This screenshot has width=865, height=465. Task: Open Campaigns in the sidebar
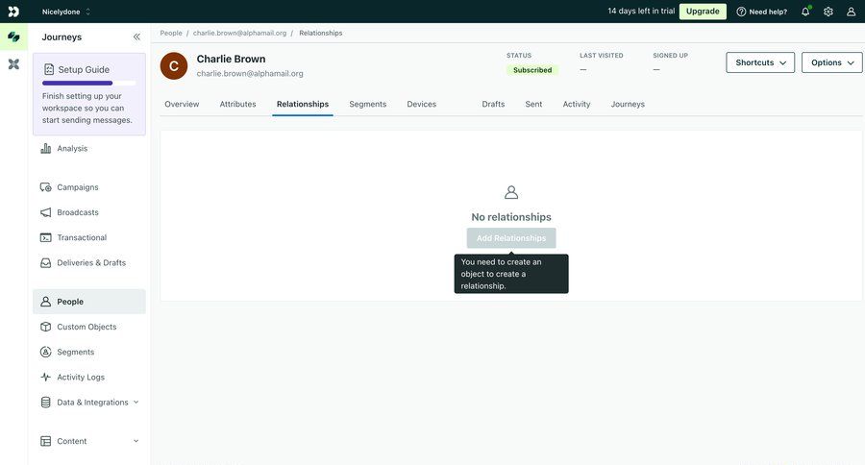coord(89,187)
